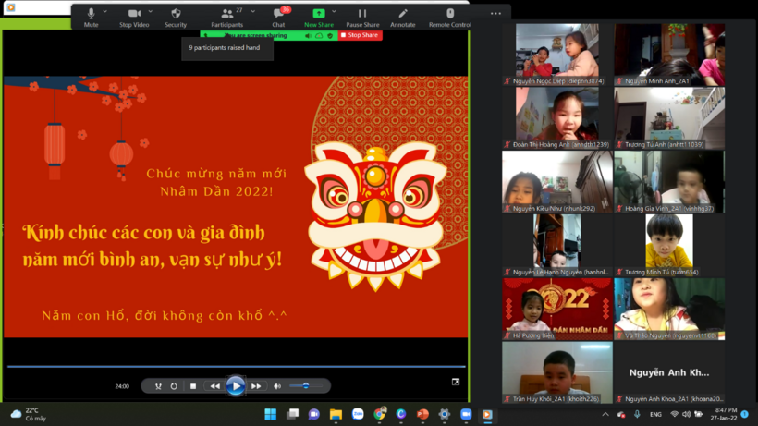Start a New Share
Image resolution: width=758 pixels, height=426 pixels.
tap(319, 18)
